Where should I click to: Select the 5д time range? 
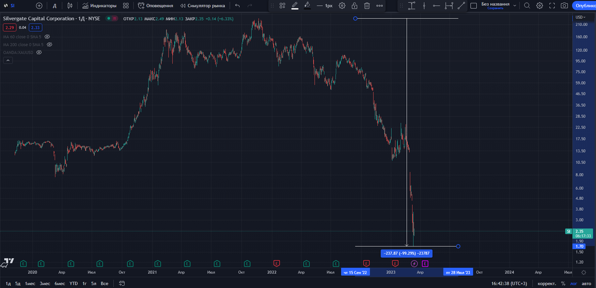click(x=17, y=283)
